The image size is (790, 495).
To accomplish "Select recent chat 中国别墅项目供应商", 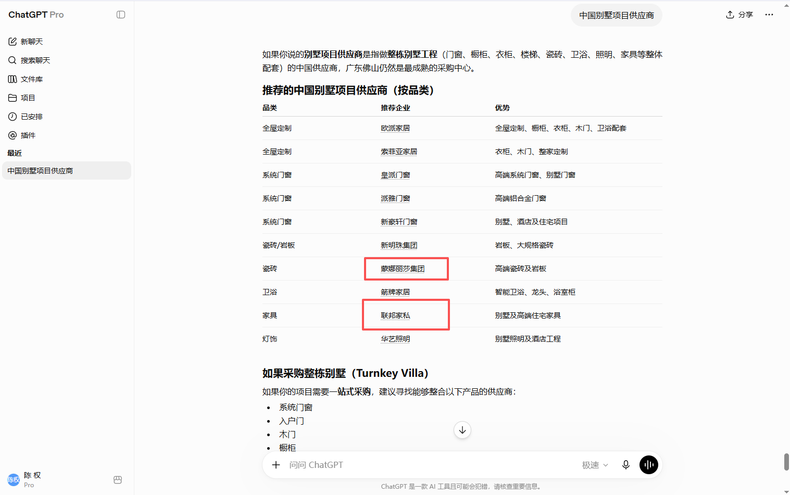I will click(67, 171).
